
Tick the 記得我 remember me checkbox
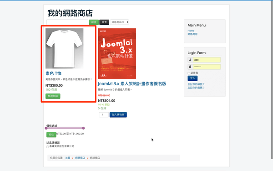coord(189,73)
